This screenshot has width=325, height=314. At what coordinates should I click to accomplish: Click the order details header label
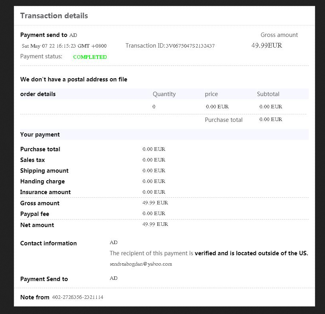[x=38, y=94]
